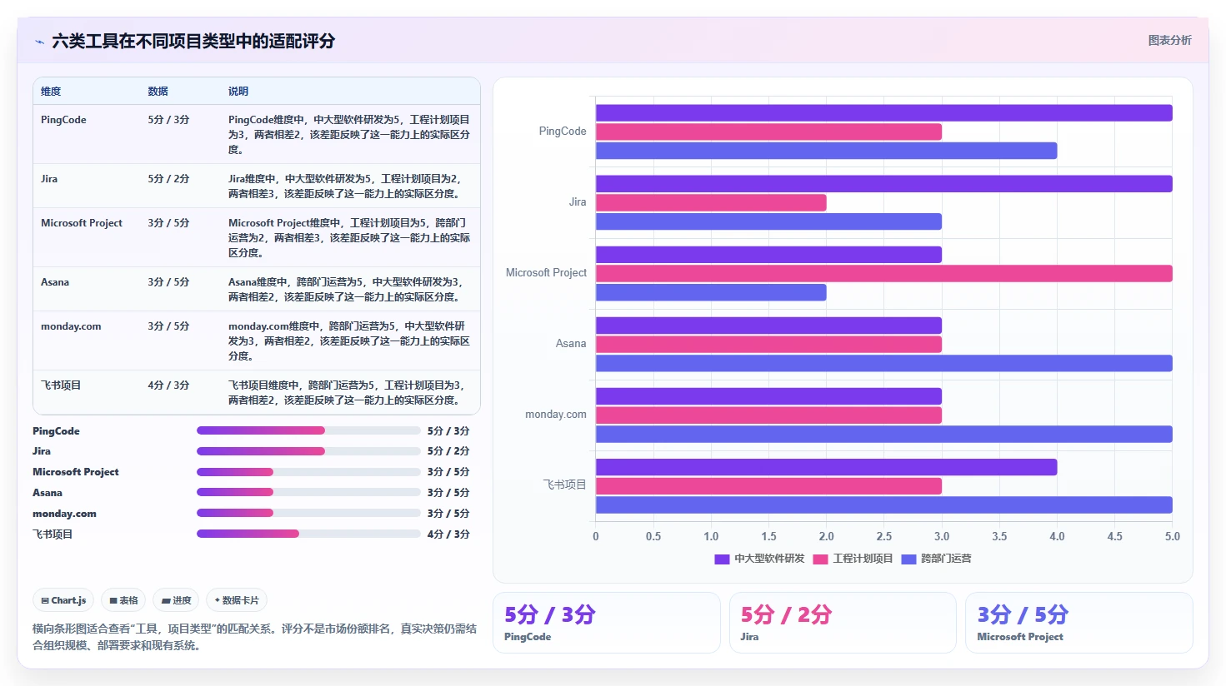This screenshot has height=686, width=1226.
Task: Click the Microsoft Project progress bar
Action: 308,472
